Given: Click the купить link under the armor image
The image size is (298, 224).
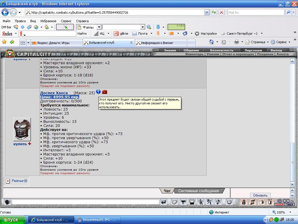Looking at the screenshot, I should [x=20, y=144].
